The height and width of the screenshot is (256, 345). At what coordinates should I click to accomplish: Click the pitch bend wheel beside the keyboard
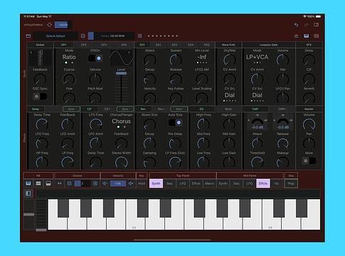click(29, 215)
